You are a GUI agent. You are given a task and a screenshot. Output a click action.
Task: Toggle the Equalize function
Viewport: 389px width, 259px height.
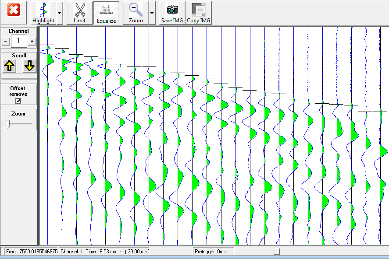click(x=106, y=12)
